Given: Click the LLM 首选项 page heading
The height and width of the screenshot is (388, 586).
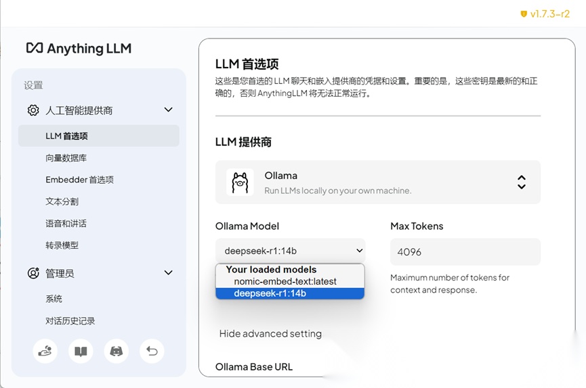Looking at the screenshot, I should 247,64.
